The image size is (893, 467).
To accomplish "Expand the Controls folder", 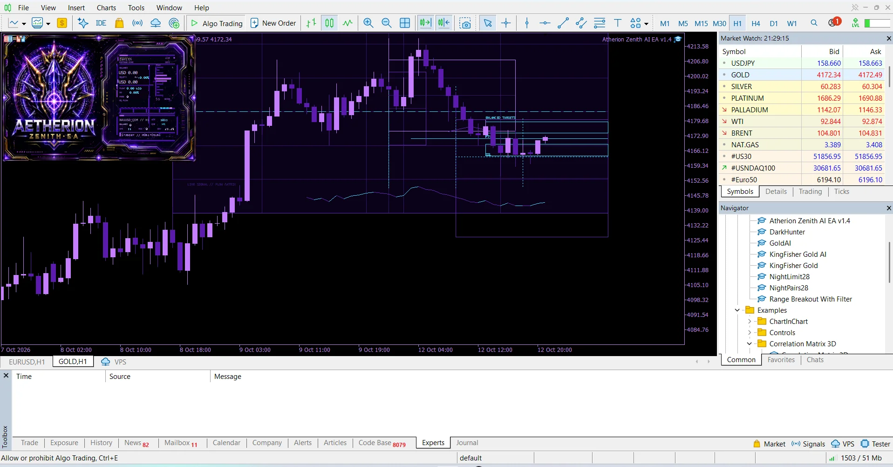I will (749, 332).
